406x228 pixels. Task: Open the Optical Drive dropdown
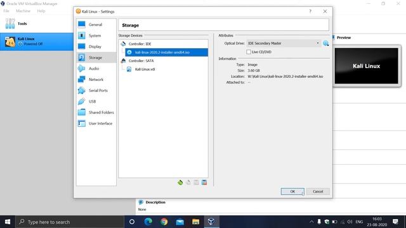pos(284,44)
